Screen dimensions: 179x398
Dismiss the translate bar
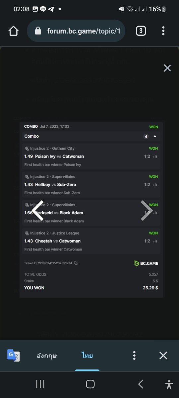click(163, 356)
